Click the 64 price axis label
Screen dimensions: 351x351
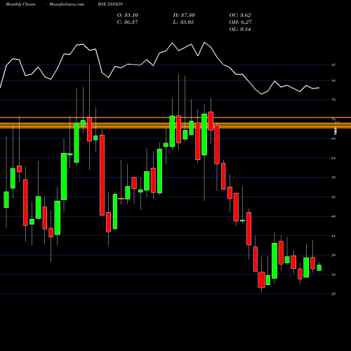tap(333, 158)
